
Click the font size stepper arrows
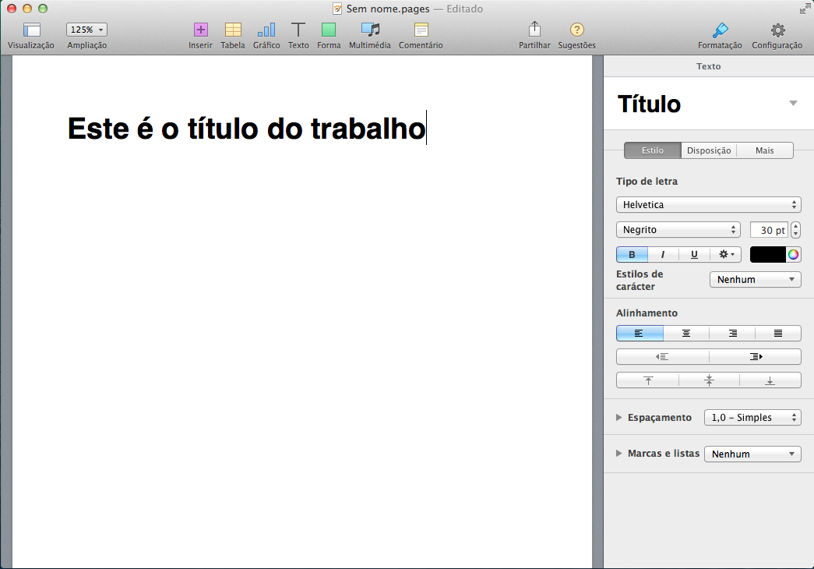click(x=796, y=230)
